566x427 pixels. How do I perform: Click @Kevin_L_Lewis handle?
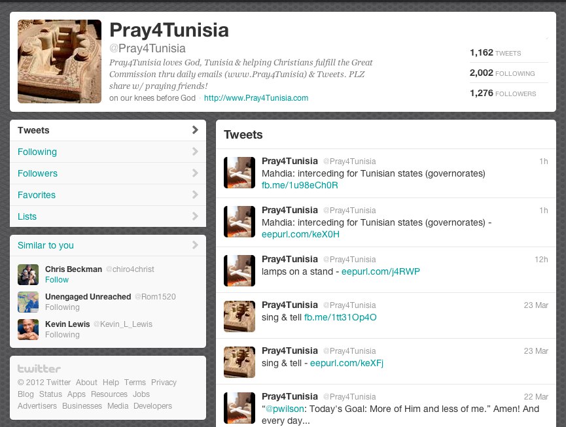[123, 324]
